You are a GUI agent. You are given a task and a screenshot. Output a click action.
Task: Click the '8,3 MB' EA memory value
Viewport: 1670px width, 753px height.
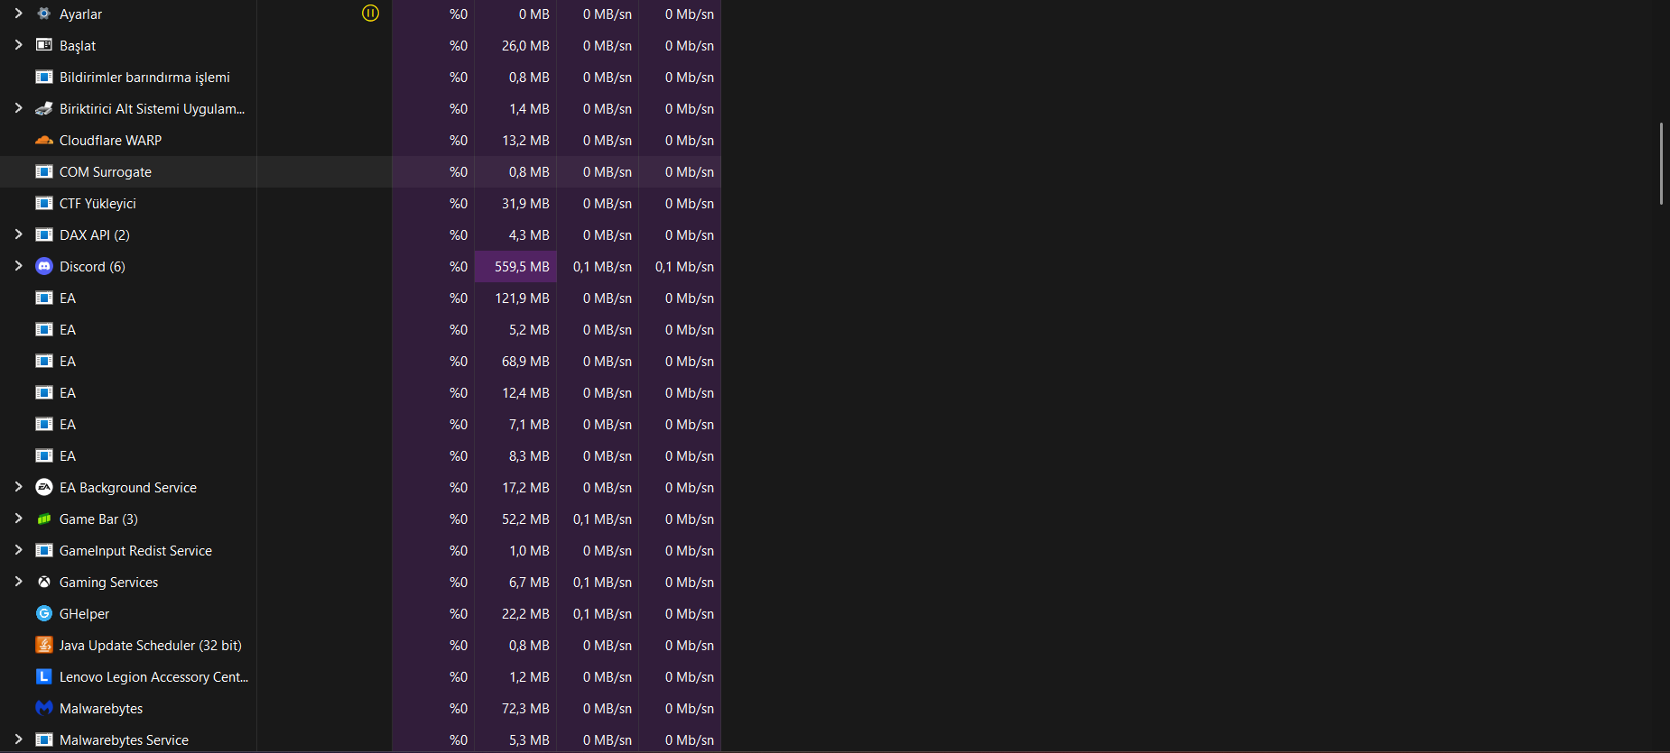point(529,456)
